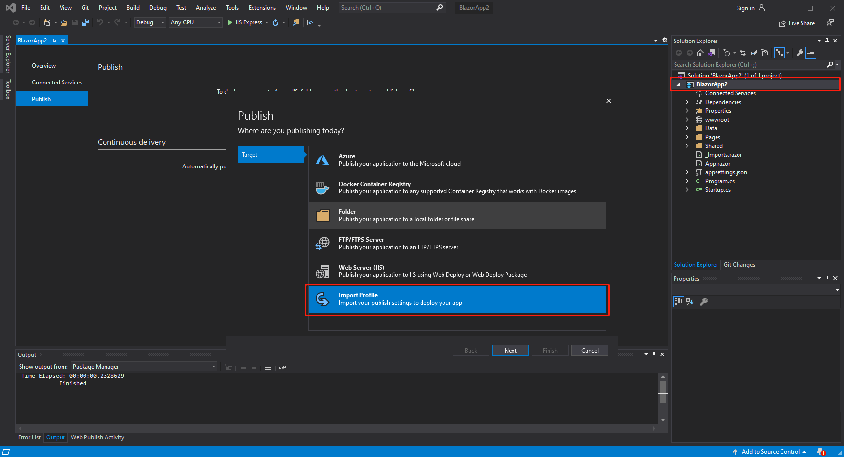Cancel the Publish dialog
The width and height of the screenshot is (844, 457).
pos(590,350)
